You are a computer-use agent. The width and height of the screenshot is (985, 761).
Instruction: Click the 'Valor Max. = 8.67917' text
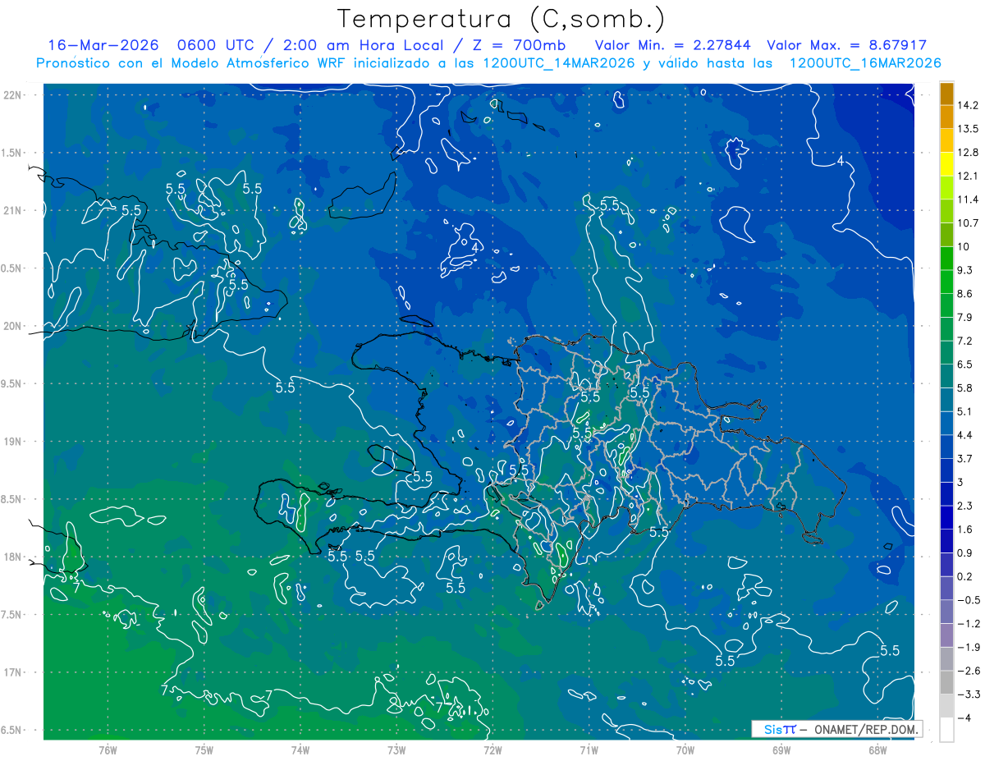point(847,45)
